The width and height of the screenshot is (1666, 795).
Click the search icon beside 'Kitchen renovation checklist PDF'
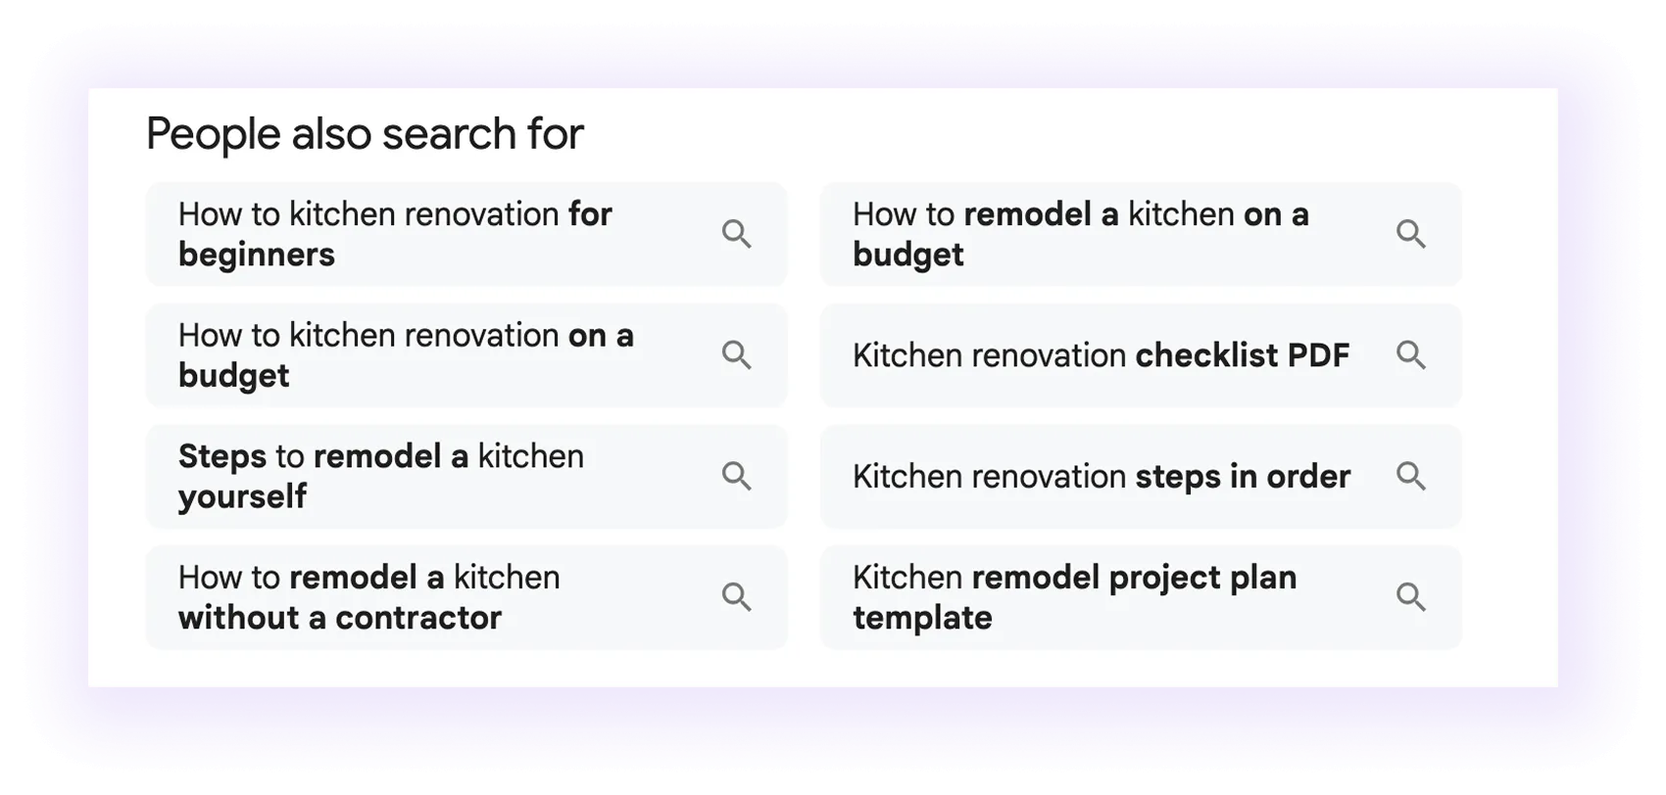(1412, 355)
